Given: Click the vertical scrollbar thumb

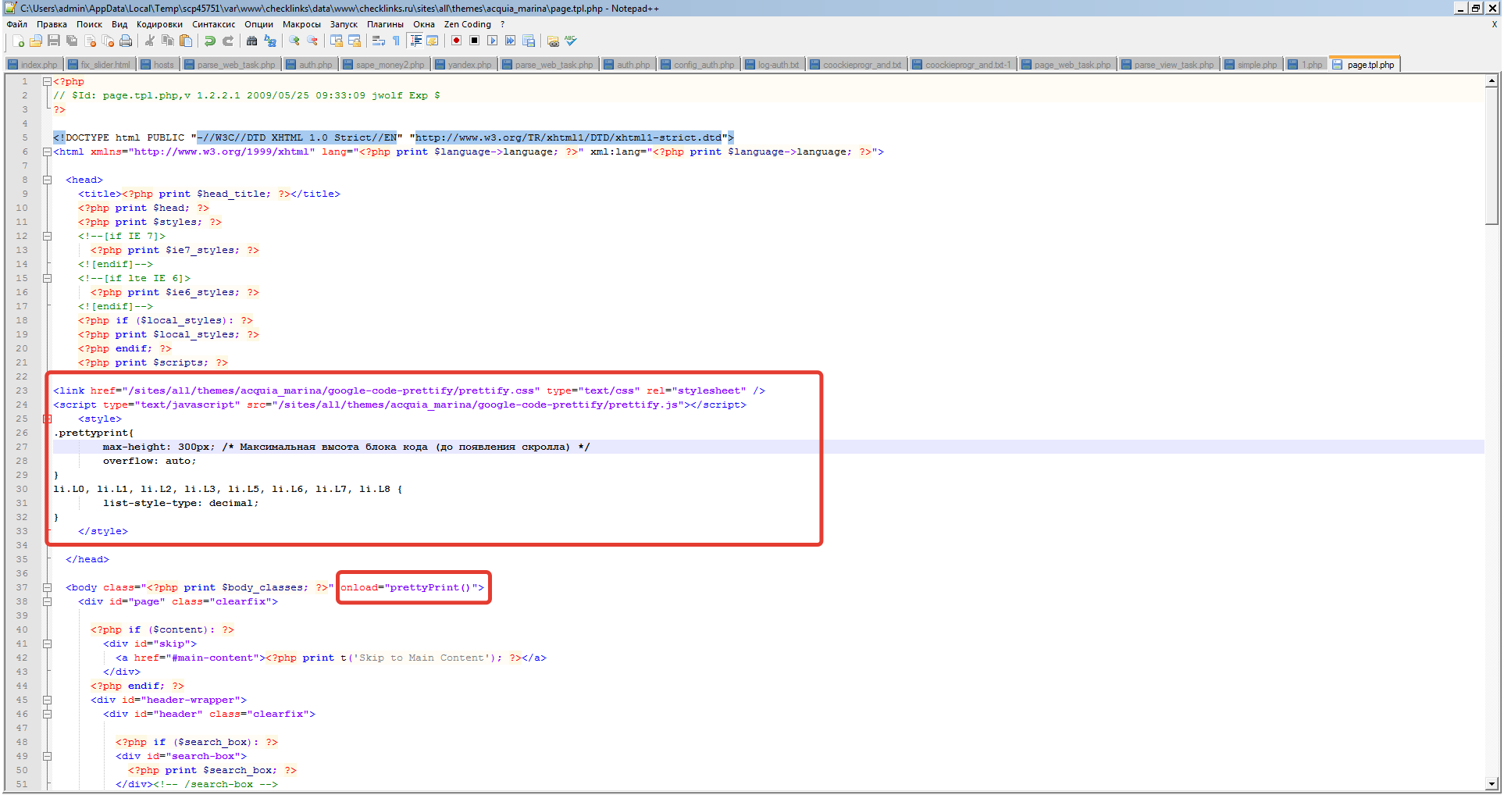Looking at the screenshot, I should pos(1492,155).
